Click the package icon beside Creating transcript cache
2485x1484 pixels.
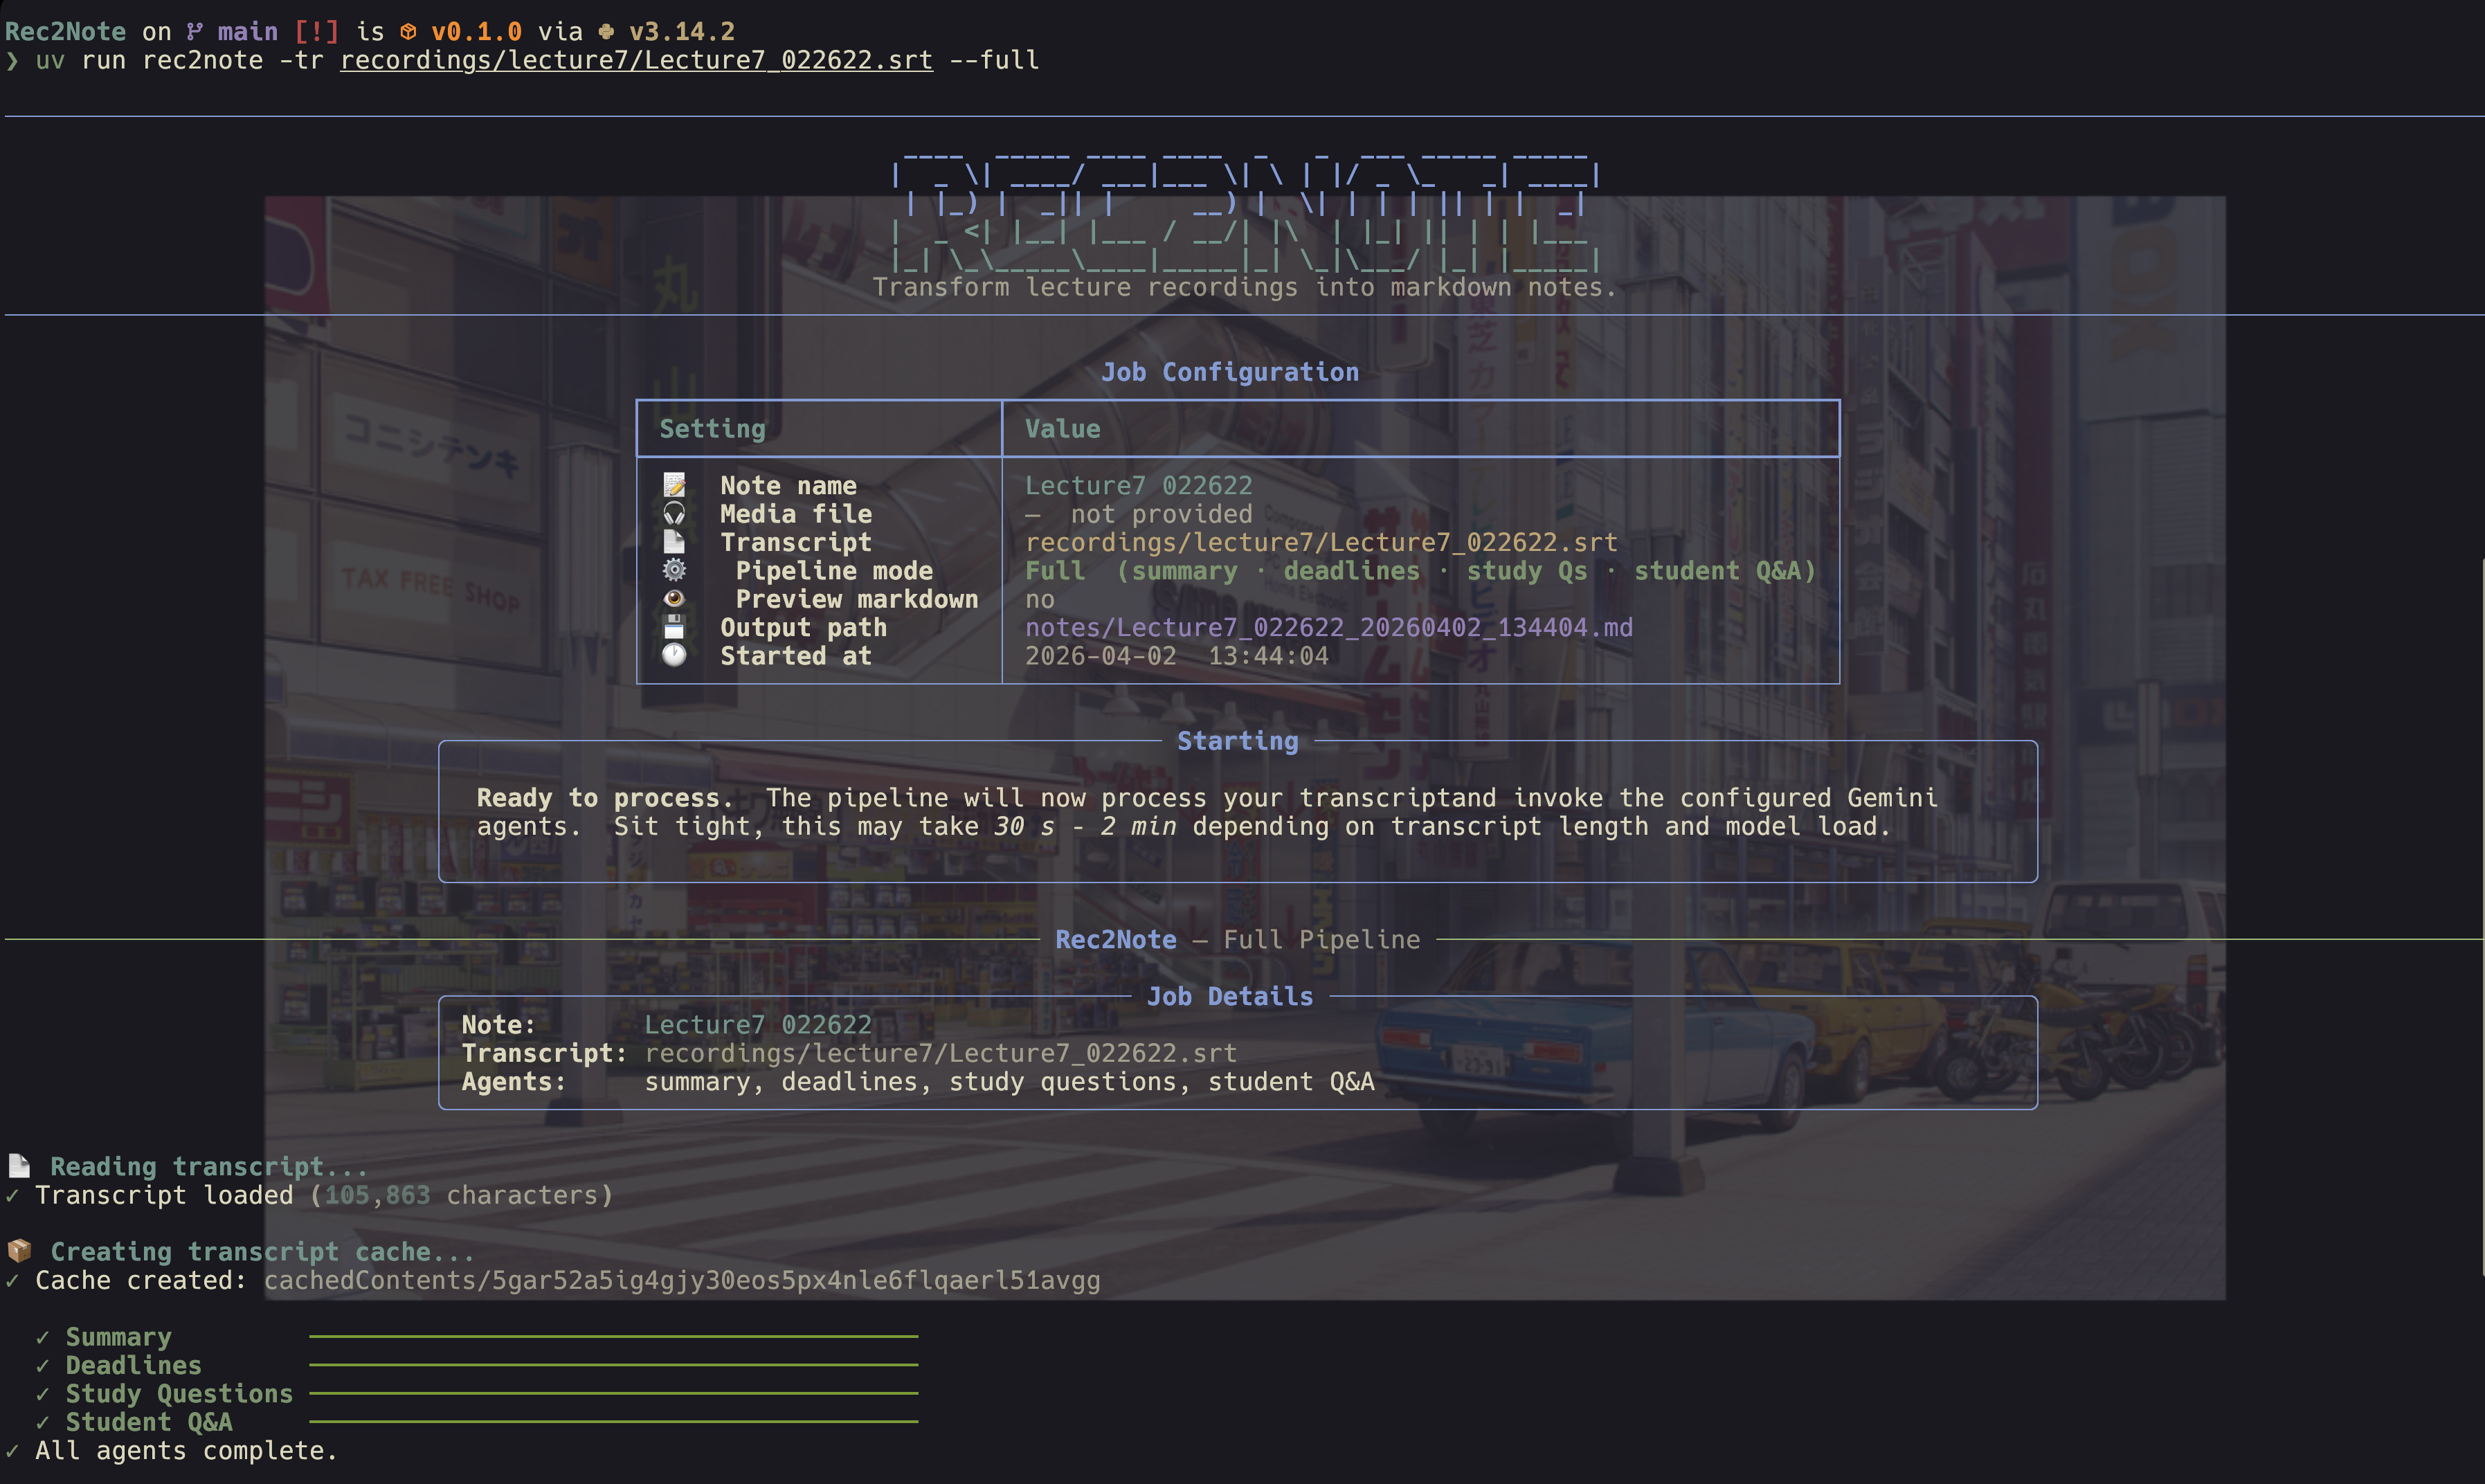pyautogui.click(x=20, y=1251)
